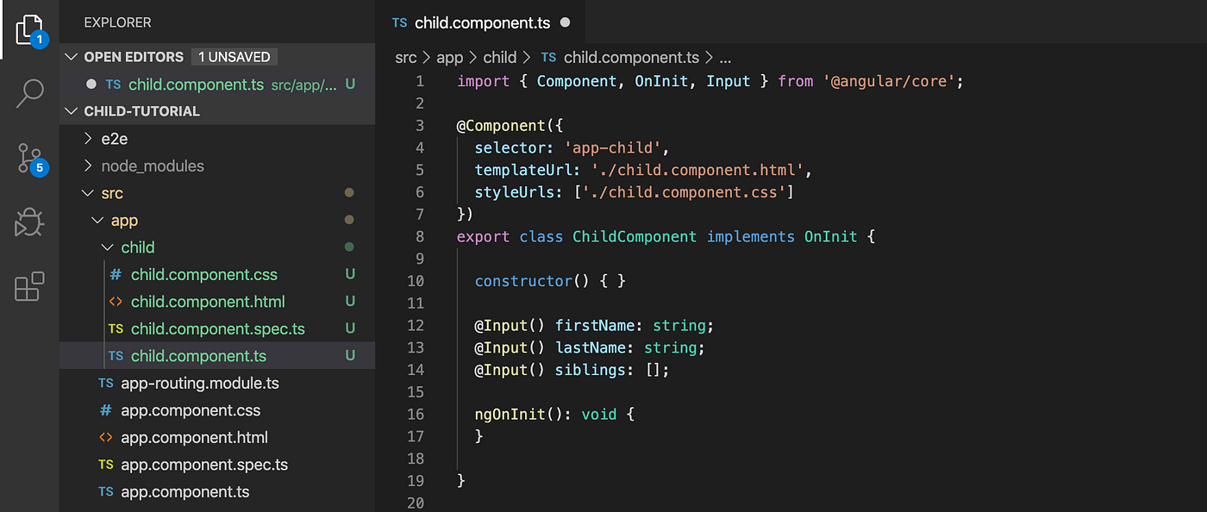This screenshot has height=512, width=1207.
Task: Collapse the child folder
Action: coord(216,247)
